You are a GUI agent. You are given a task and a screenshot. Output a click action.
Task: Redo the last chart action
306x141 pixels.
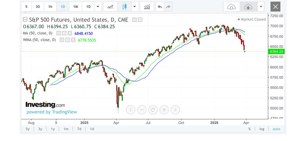(168, 7)
